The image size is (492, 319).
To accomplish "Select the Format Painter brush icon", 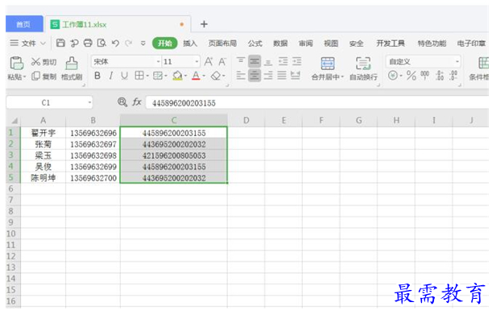I will click(x=72, y=64).
